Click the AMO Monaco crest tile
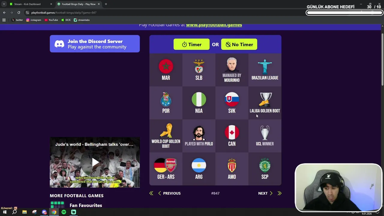384x216 pixels. click(232, 169)
